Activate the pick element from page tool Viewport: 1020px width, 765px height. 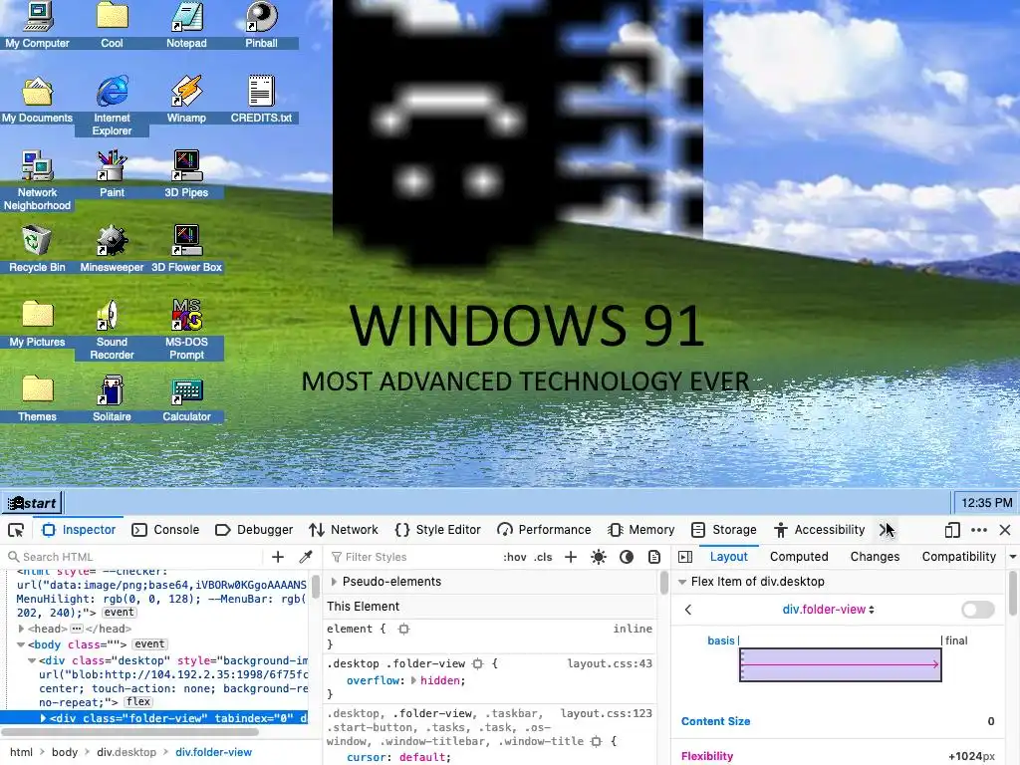pos(16,530)
